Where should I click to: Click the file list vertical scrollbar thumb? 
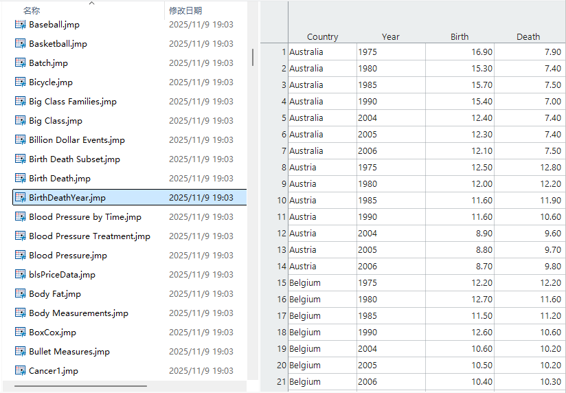click(x=253, y=58)
